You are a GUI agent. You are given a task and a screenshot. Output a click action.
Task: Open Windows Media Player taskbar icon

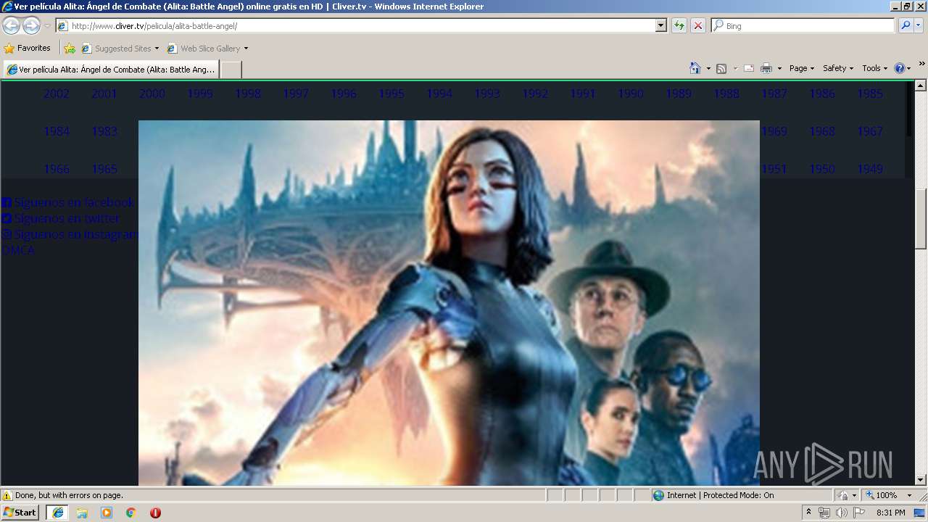(x=107, y=513)
